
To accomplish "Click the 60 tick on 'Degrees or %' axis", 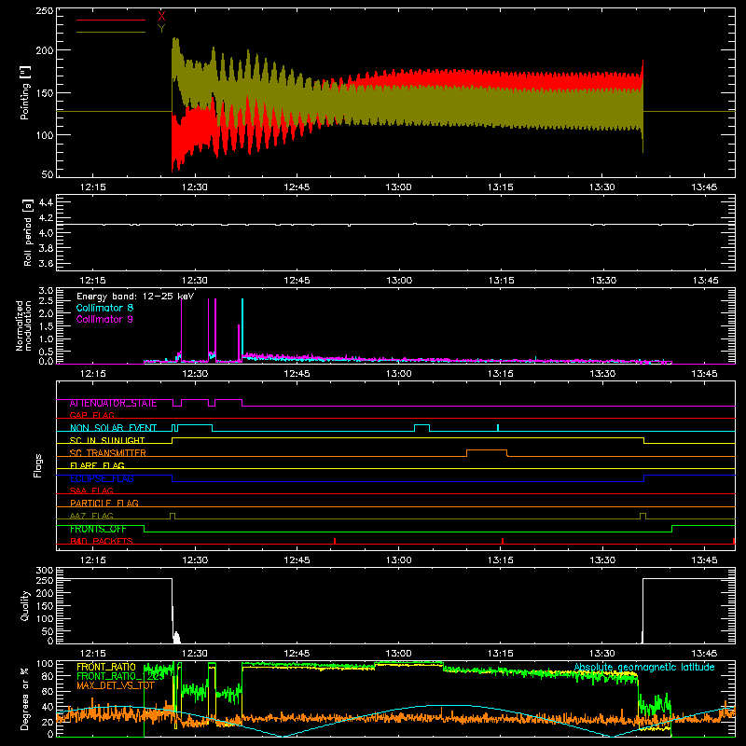I will tap(48, 692).
